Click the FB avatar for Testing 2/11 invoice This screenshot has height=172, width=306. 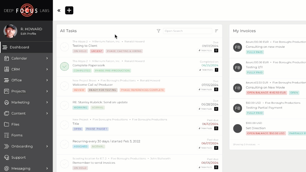[x=237, y=68]
